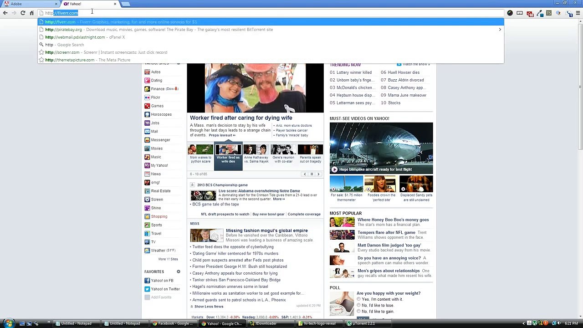Open the round dark speed-dial extension

click(510, 13)
